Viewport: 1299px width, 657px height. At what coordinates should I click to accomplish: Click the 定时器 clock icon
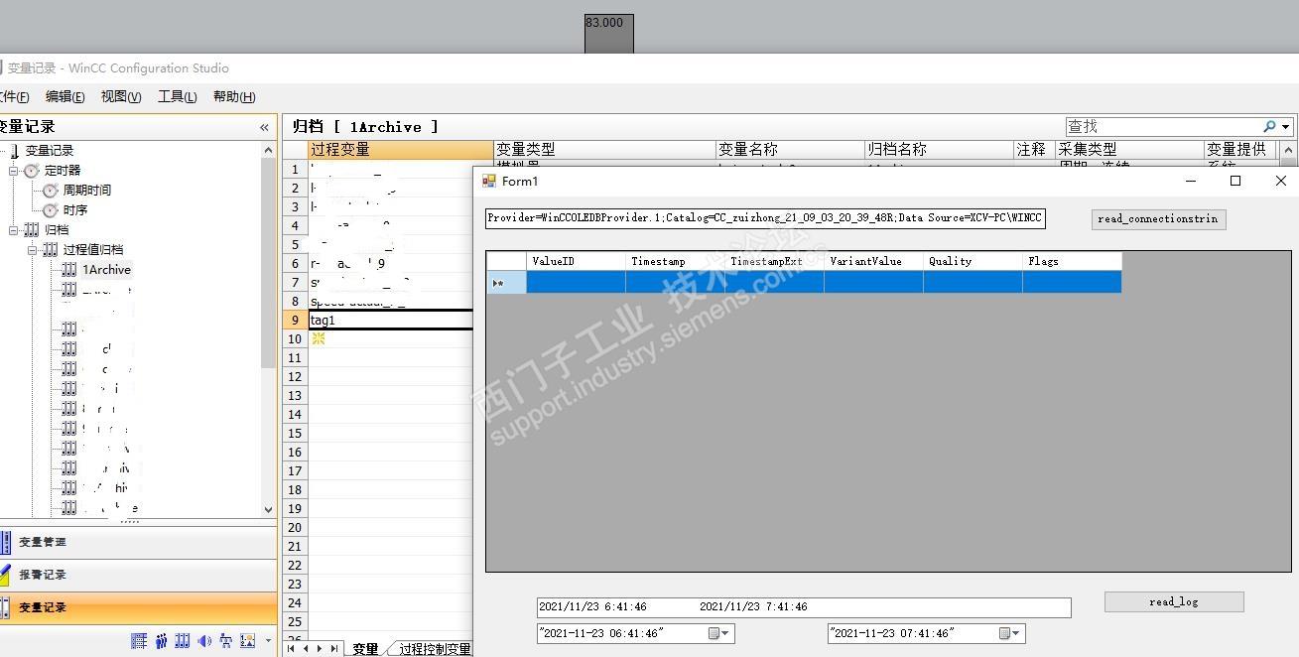pos(32,171)
